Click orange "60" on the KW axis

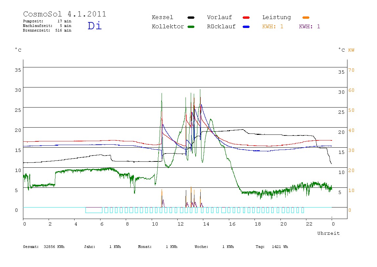point(351,90)
